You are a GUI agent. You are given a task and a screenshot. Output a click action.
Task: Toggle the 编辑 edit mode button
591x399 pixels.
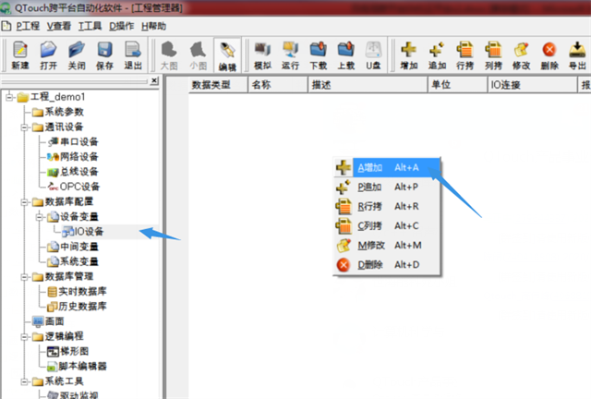(227, 55)
